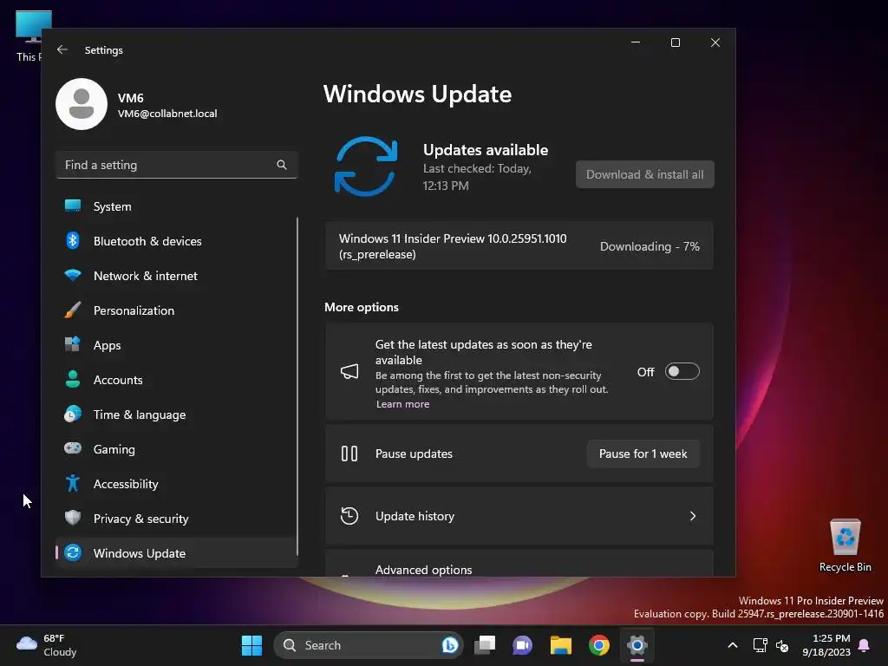Click the pause icon beside Pause updates

pyautogui.click(x=349, y=454)
